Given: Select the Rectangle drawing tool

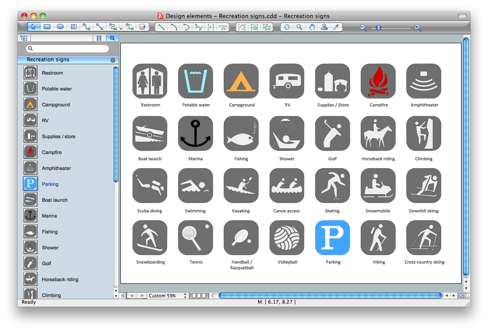Looking at the screenshot, I should tap(46, 26).
